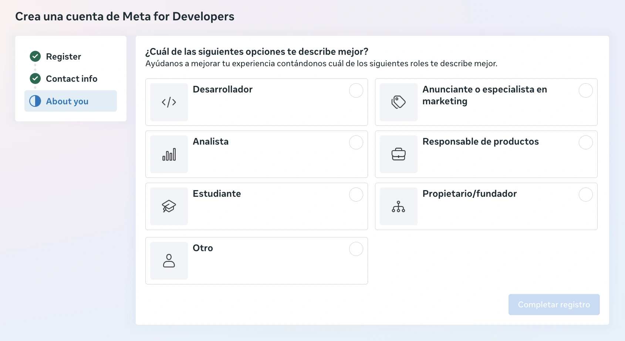The width and height of the screenshot is (625, 341).
Task: Click the green checkmark beside Register
Action: click(x=35, y=56)
